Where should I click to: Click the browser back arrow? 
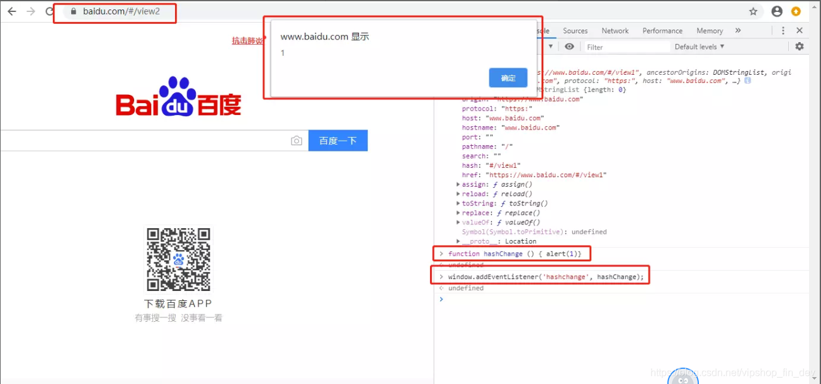pyautogui.click(x=11, y=11)
